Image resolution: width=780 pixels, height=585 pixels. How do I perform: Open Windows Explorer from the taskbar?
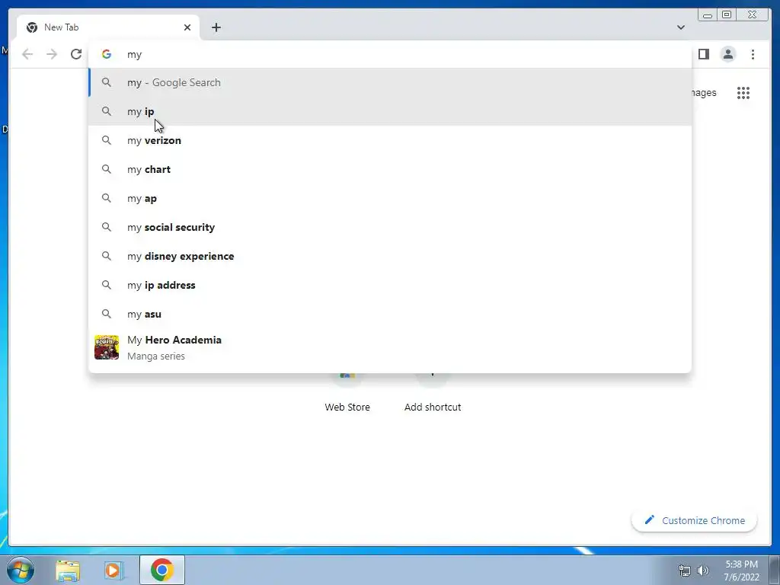point(68,570)
